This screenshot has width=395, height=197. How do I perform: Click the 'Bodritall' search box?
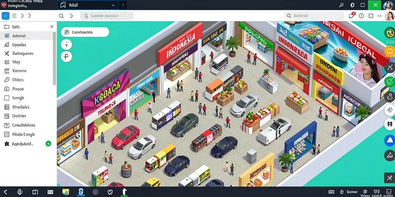point(314,15)
